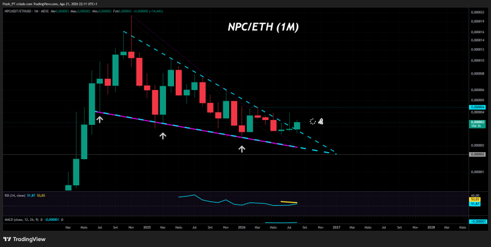This screenshot has width=491, height=247.
Task: Click the 0,000008 price axis label
Action: click(x=477, y=74)
